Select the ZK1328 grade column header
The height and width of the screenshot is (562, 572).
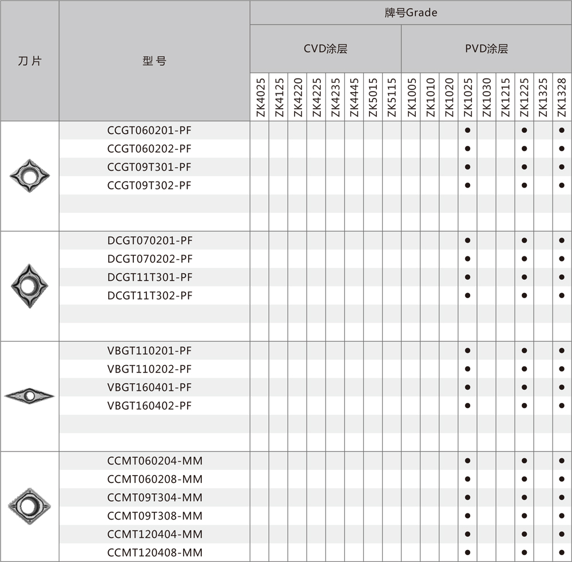coord(562,97)
